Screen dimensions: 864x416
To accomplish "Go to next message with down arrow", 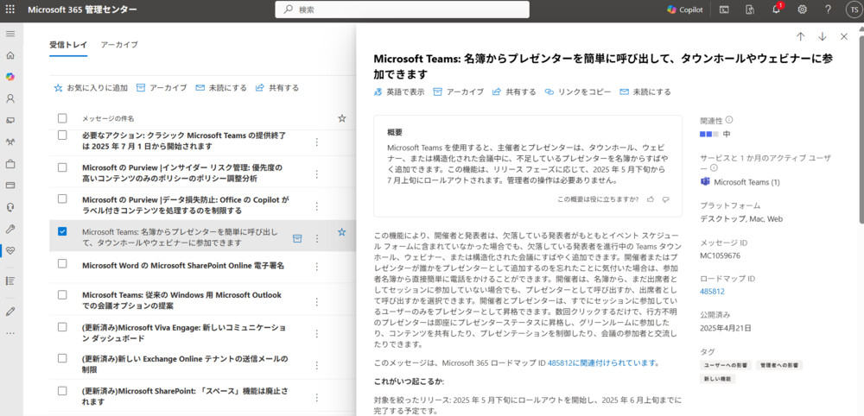I will coord(822,36).
